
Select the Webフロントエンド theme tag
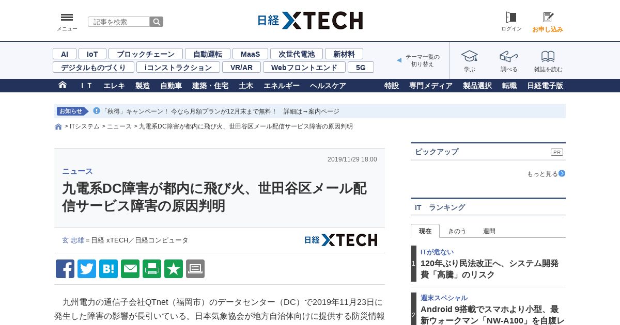tap(304, 67)
